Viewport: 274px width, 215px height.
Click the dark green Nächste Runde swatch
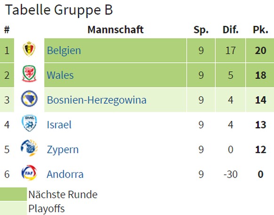click(14, 194)
